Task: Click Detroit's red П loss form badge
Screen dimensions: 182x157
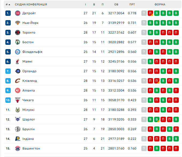Action: tap(150, 13)
